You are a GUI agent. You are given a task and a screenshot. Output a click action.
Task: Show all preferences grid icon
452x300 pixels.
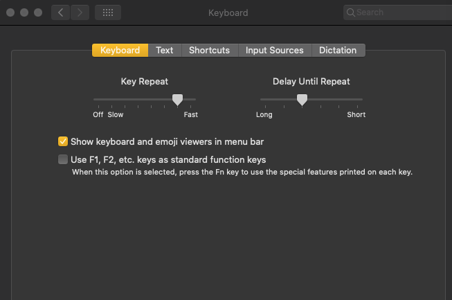(x=107, y=12)
